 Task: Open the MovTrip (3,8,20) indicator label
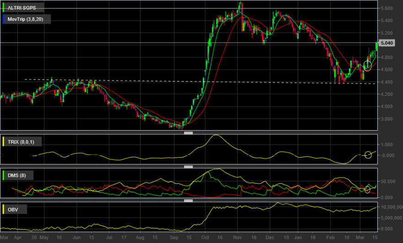26,19
